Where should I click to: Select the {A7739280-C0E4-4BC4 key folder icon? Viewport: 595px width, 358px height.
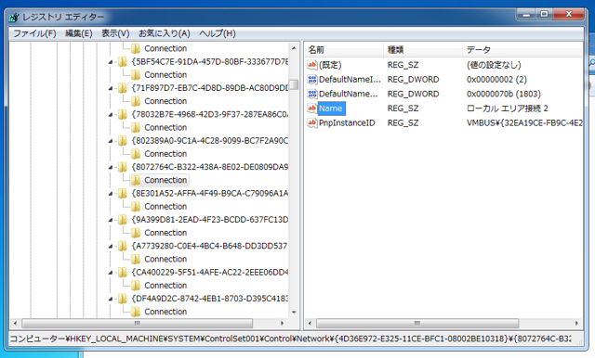(122, 246)
